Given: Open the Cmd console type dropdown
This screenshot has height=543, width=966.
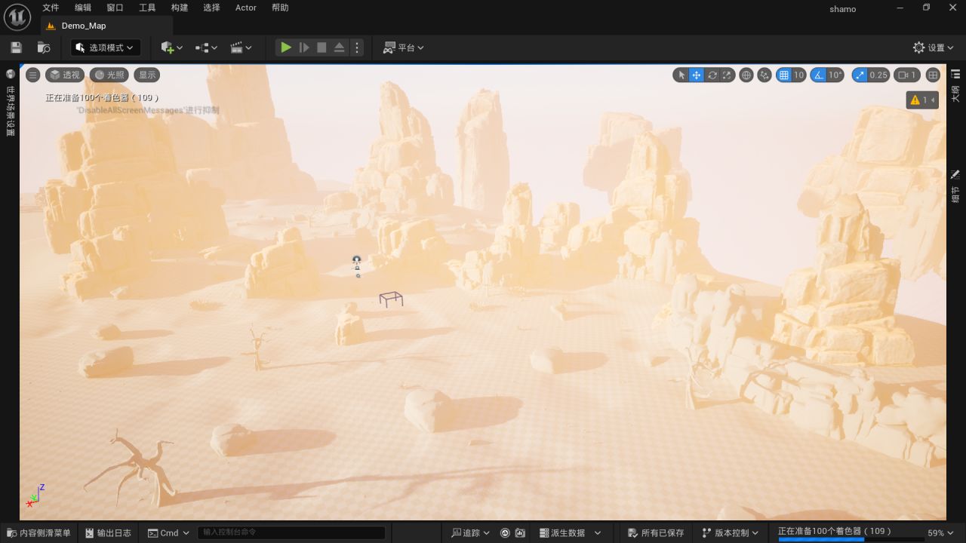Looking at the screenshot, I should (168, 532).
